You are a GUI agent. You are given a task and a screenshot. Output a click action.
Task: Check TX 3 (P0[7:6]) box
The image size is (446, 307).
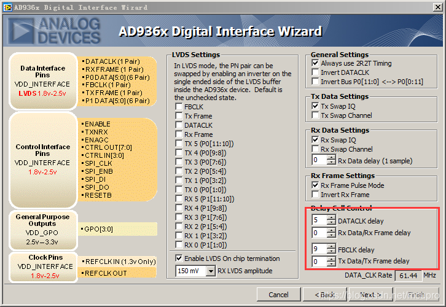click(x=179, y=162)
